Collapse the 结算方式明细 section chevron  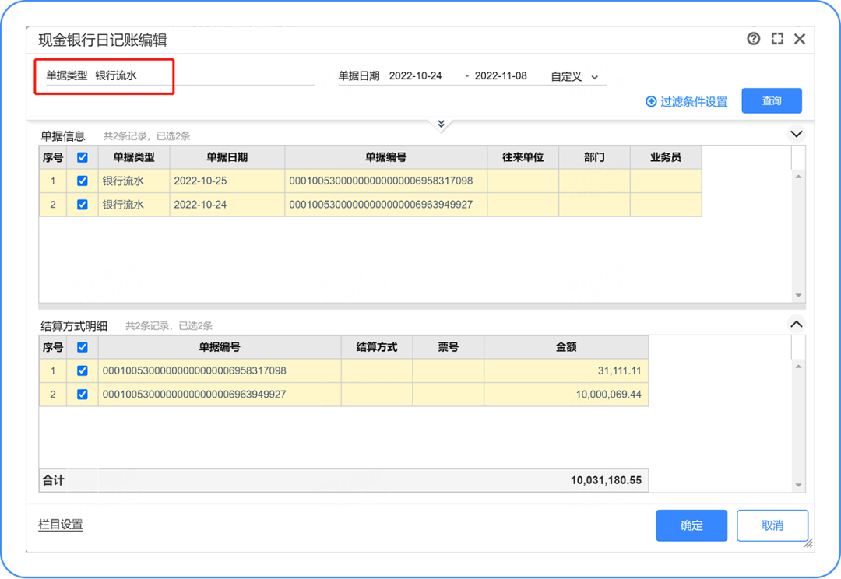[x=796, y=324]
